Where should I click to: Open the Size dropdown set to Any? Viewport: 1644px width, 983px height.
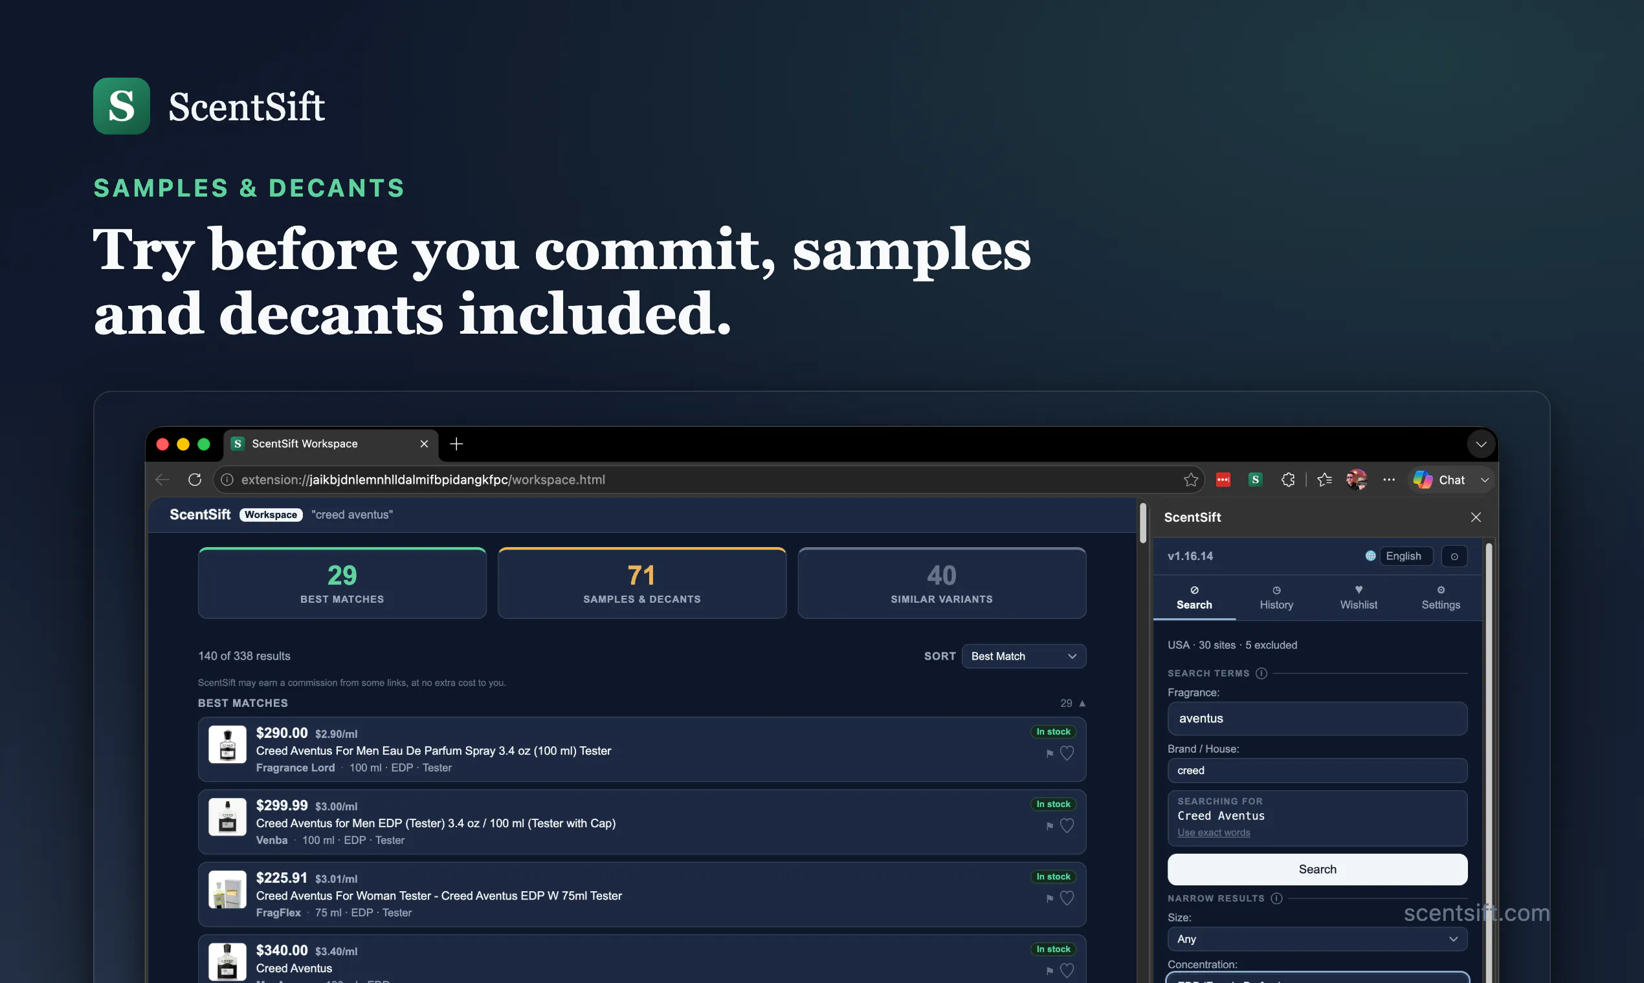coord(1317,938)
